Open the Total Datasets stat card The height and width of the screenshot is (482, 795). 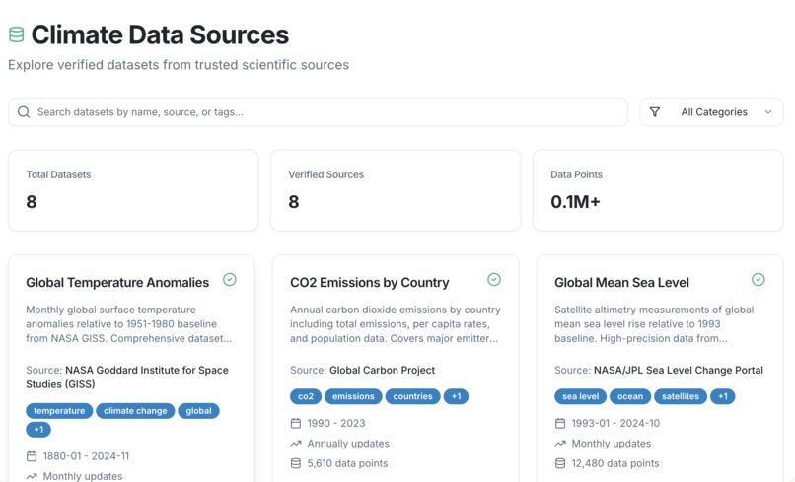[x=133, y=190]
